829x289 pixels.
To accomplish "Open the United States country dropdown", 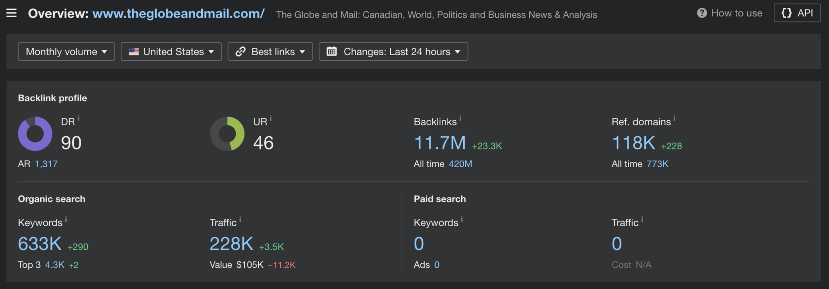I will (x=171, y=52).
